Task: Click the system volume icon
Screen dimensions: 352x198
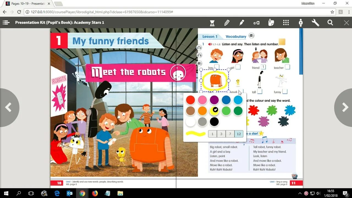Action: click(318, 193)
